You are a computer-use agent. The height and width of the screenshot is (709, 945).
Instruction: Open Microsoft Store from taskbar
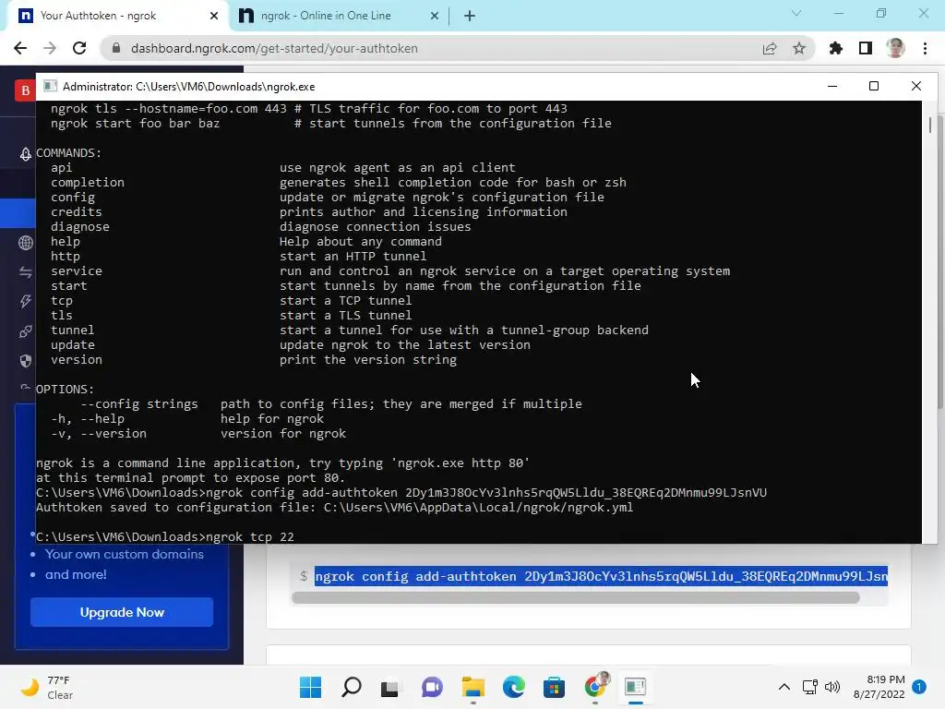click(x=554, y=687)
